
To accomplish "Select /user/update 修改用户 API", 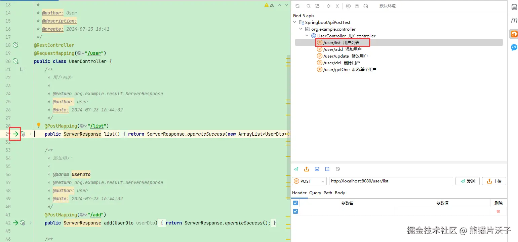I will coord(343,56).
